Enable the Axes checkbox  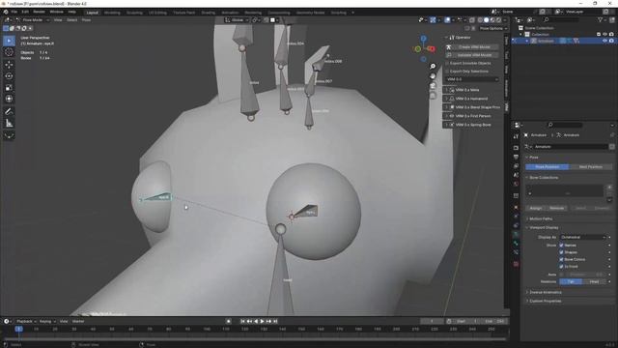point(561,275)
